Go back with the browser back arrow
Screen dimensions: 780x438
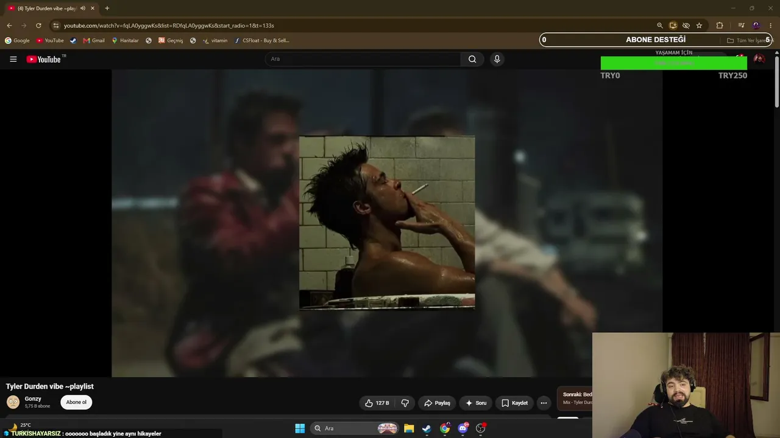[x=9, y=26]
